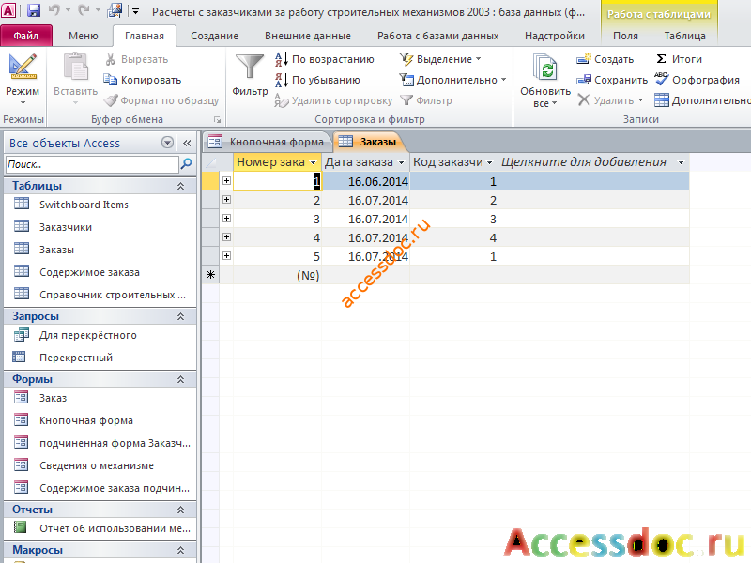Collapse the Таблицы group
This screenshot has height=563, width=751.
point(180,186)
